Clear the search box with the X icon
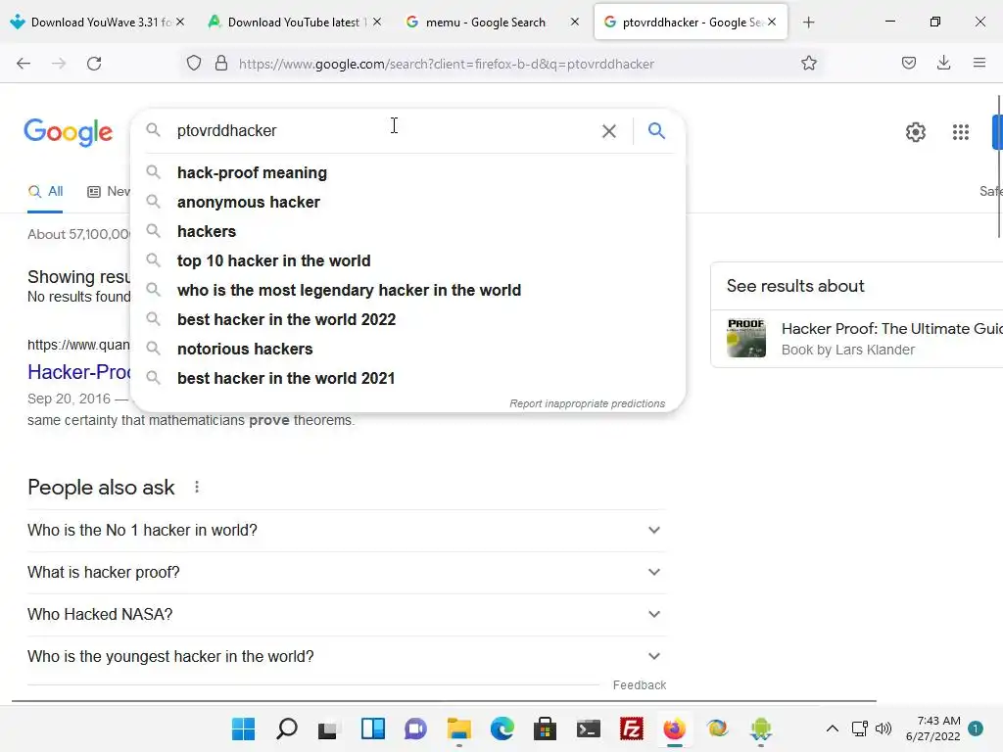 click(609, 131)
